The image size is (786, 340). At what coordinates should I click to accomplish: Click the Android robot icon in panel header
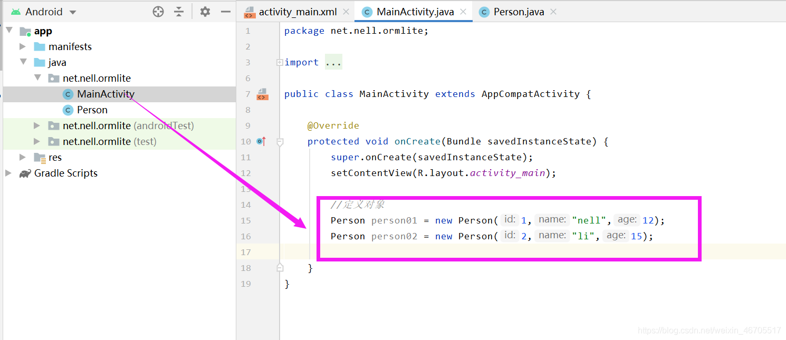16,12
